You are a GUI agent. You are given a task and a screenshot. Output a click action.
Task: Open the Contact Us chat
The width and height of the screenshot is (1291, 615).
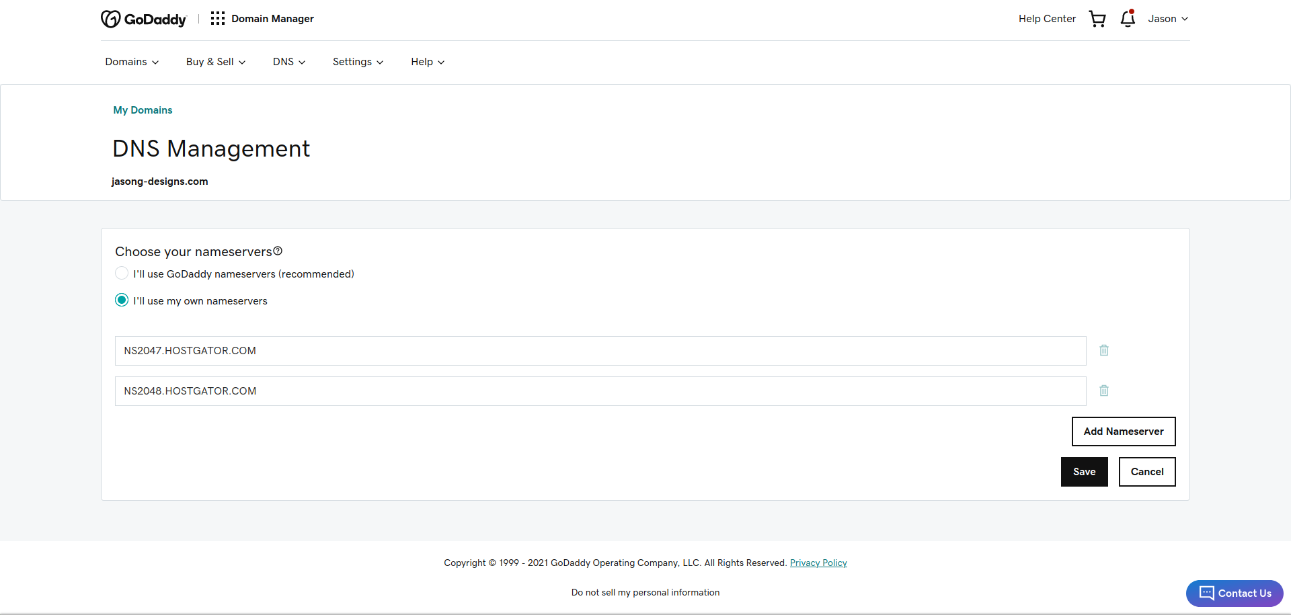coord(1235,593)
